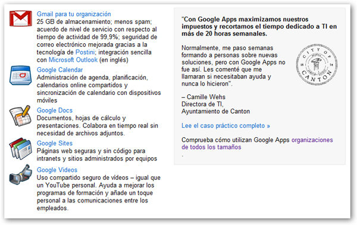Open the Microsoft Outlook link
The width and height of the screenshot is (357, 225).
click(73, 60)
